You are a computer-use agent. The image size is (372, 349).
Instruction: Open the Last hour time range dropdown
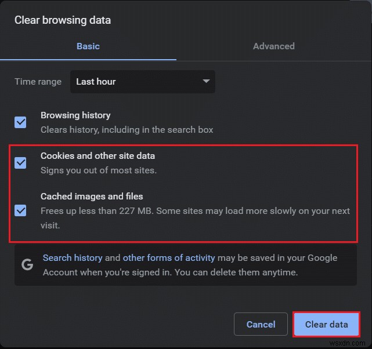[142, 82]
